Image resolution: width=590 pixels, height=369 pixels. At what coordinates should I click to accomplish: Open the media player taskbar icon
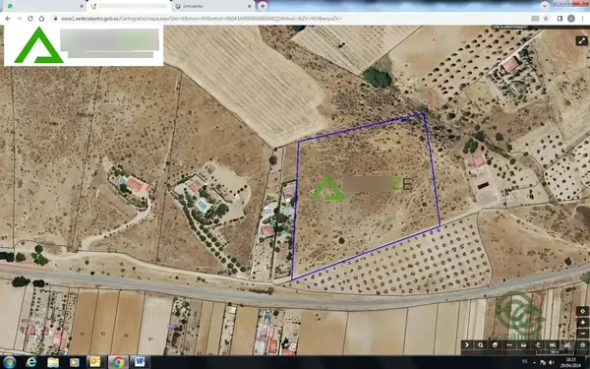(x=75, y=362)
